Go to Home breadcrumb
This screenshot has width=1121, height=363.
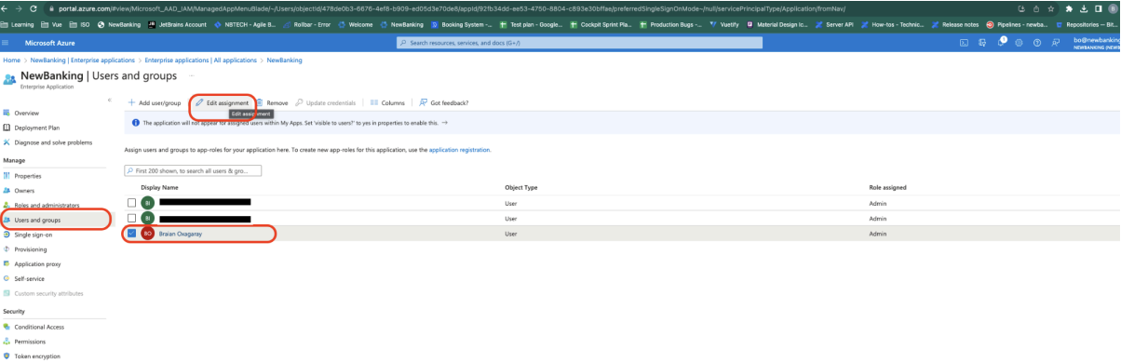[10, 60]
